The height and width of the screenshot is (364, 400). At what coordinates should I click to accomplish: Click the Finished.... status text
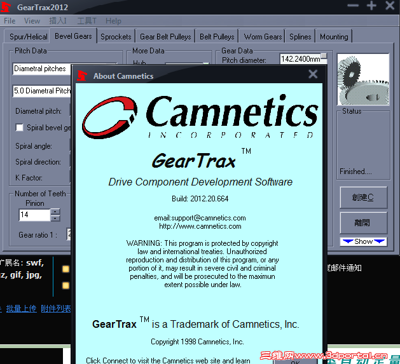coord(355,172)
